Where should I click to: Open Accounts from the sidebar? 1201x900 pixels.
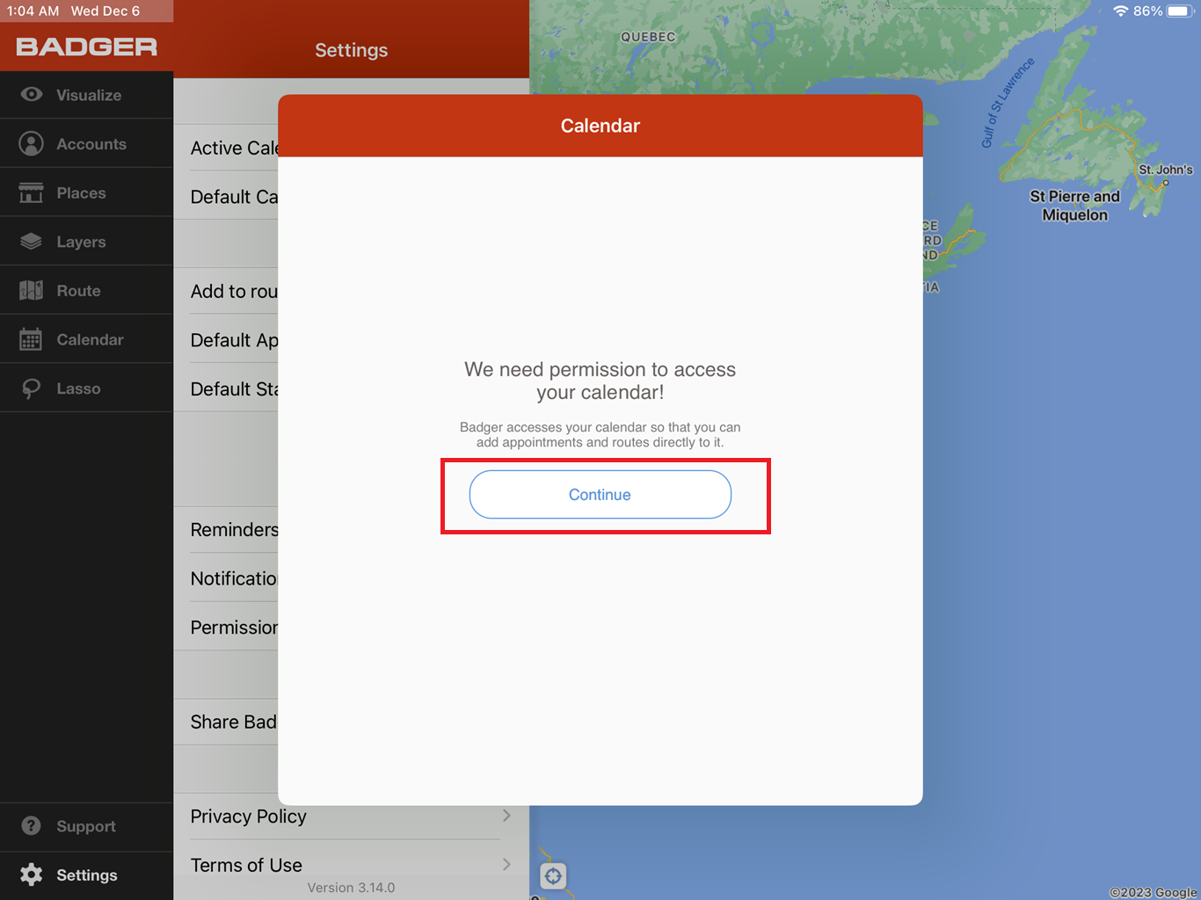click(32, 143)
